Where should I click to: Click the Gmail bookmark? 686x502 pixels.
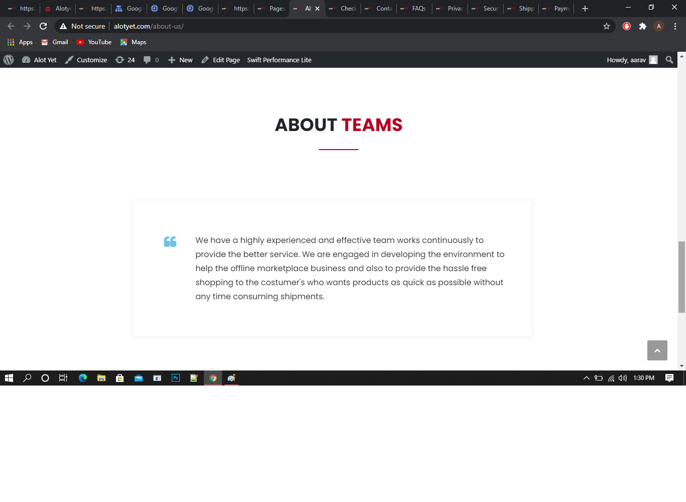point(55,42)
